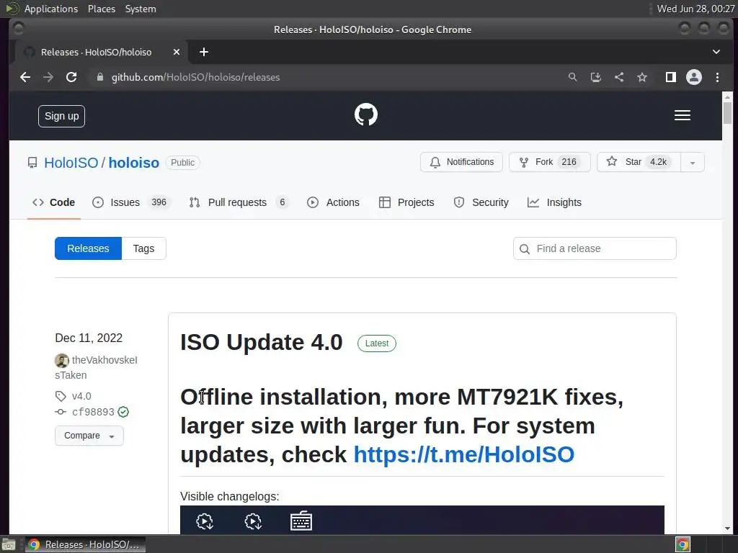The height and width of the screenshot is (553, 738).
Task: Open commit cf98893
Action: (93, 412)
